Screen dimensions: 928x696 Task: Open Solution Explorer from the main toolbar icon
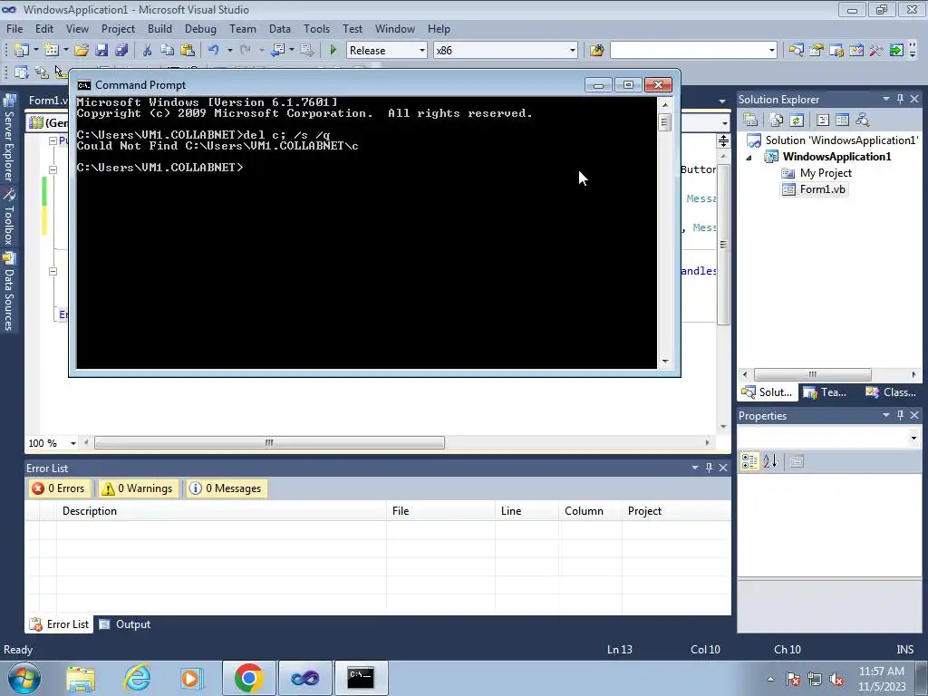[796, 51]
